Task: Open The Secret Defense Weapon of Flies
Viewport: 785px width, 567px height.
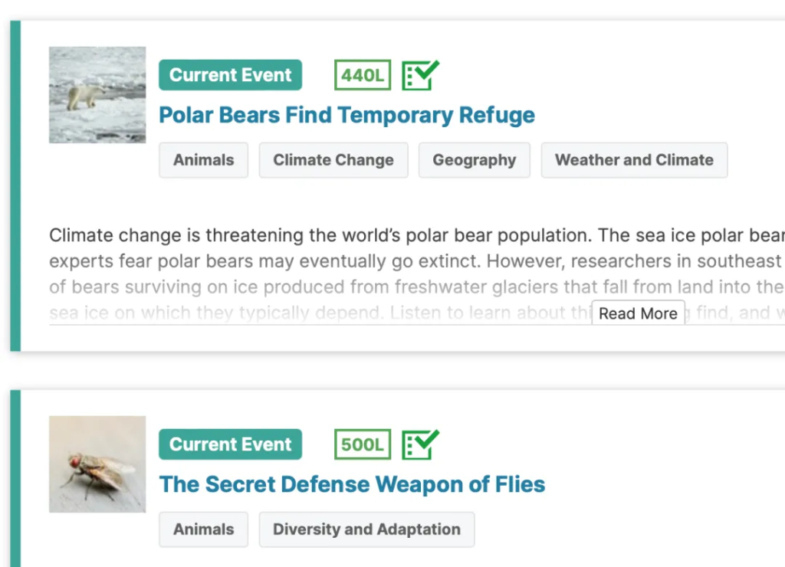Action: click(x=352, y=484)
